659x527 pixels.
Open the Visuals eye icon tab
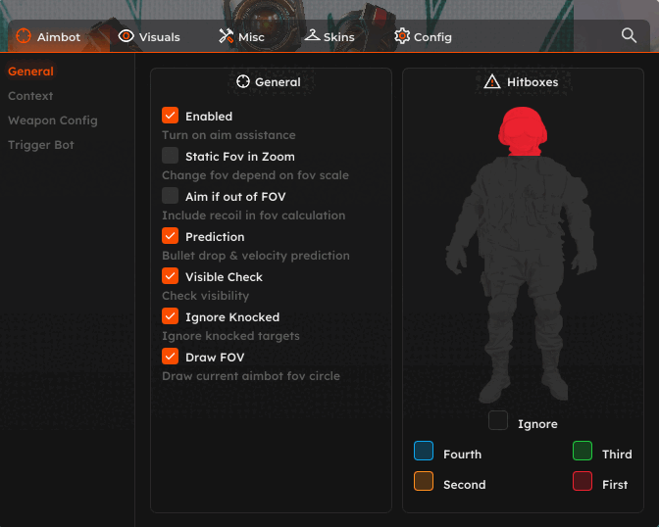126,36
